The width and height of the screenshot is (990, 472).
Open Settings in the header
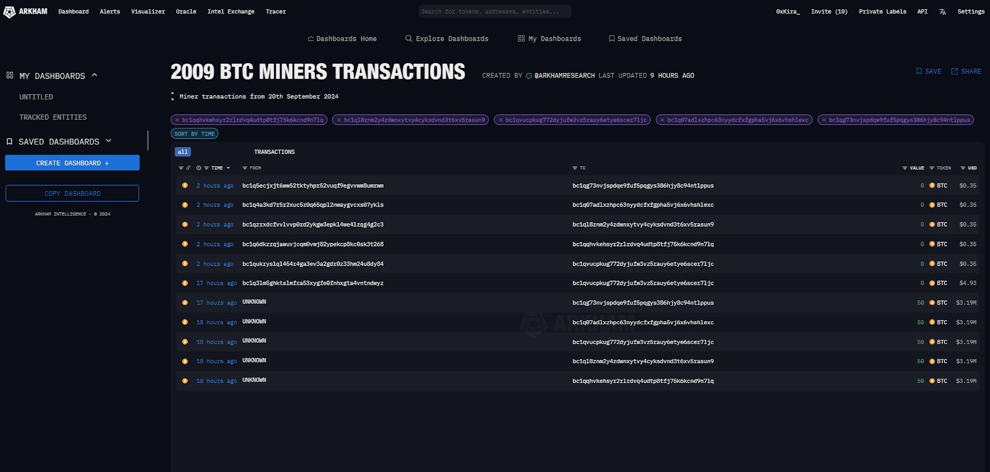971,12
